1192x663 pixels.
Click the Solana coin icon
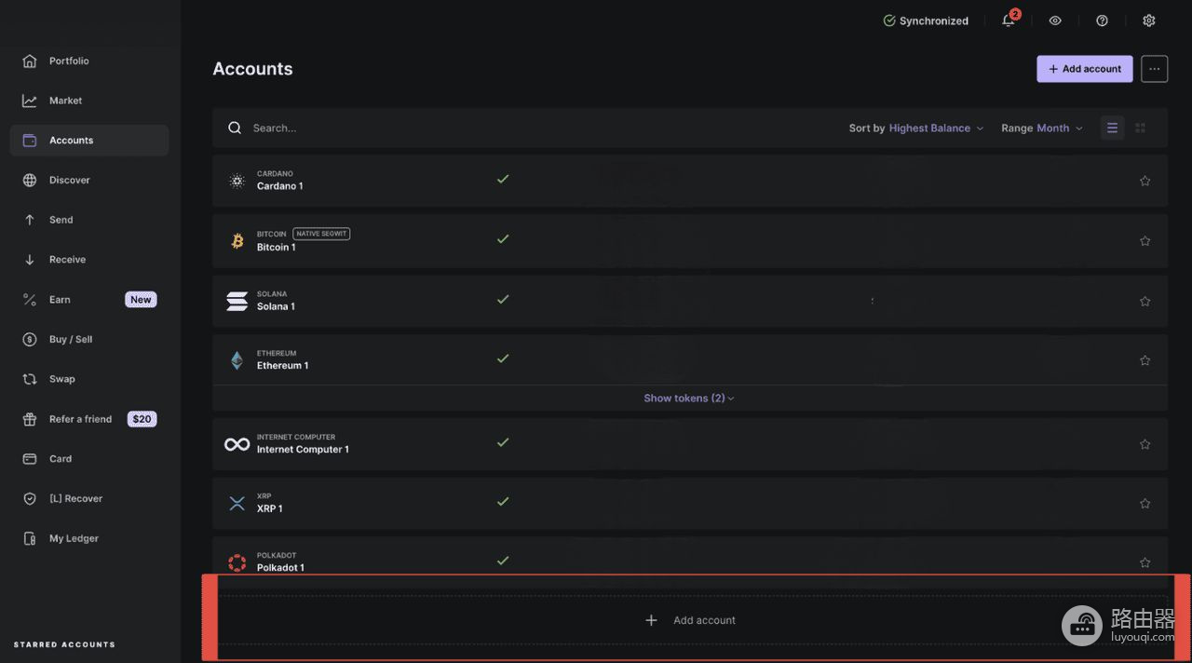point(237,301)
